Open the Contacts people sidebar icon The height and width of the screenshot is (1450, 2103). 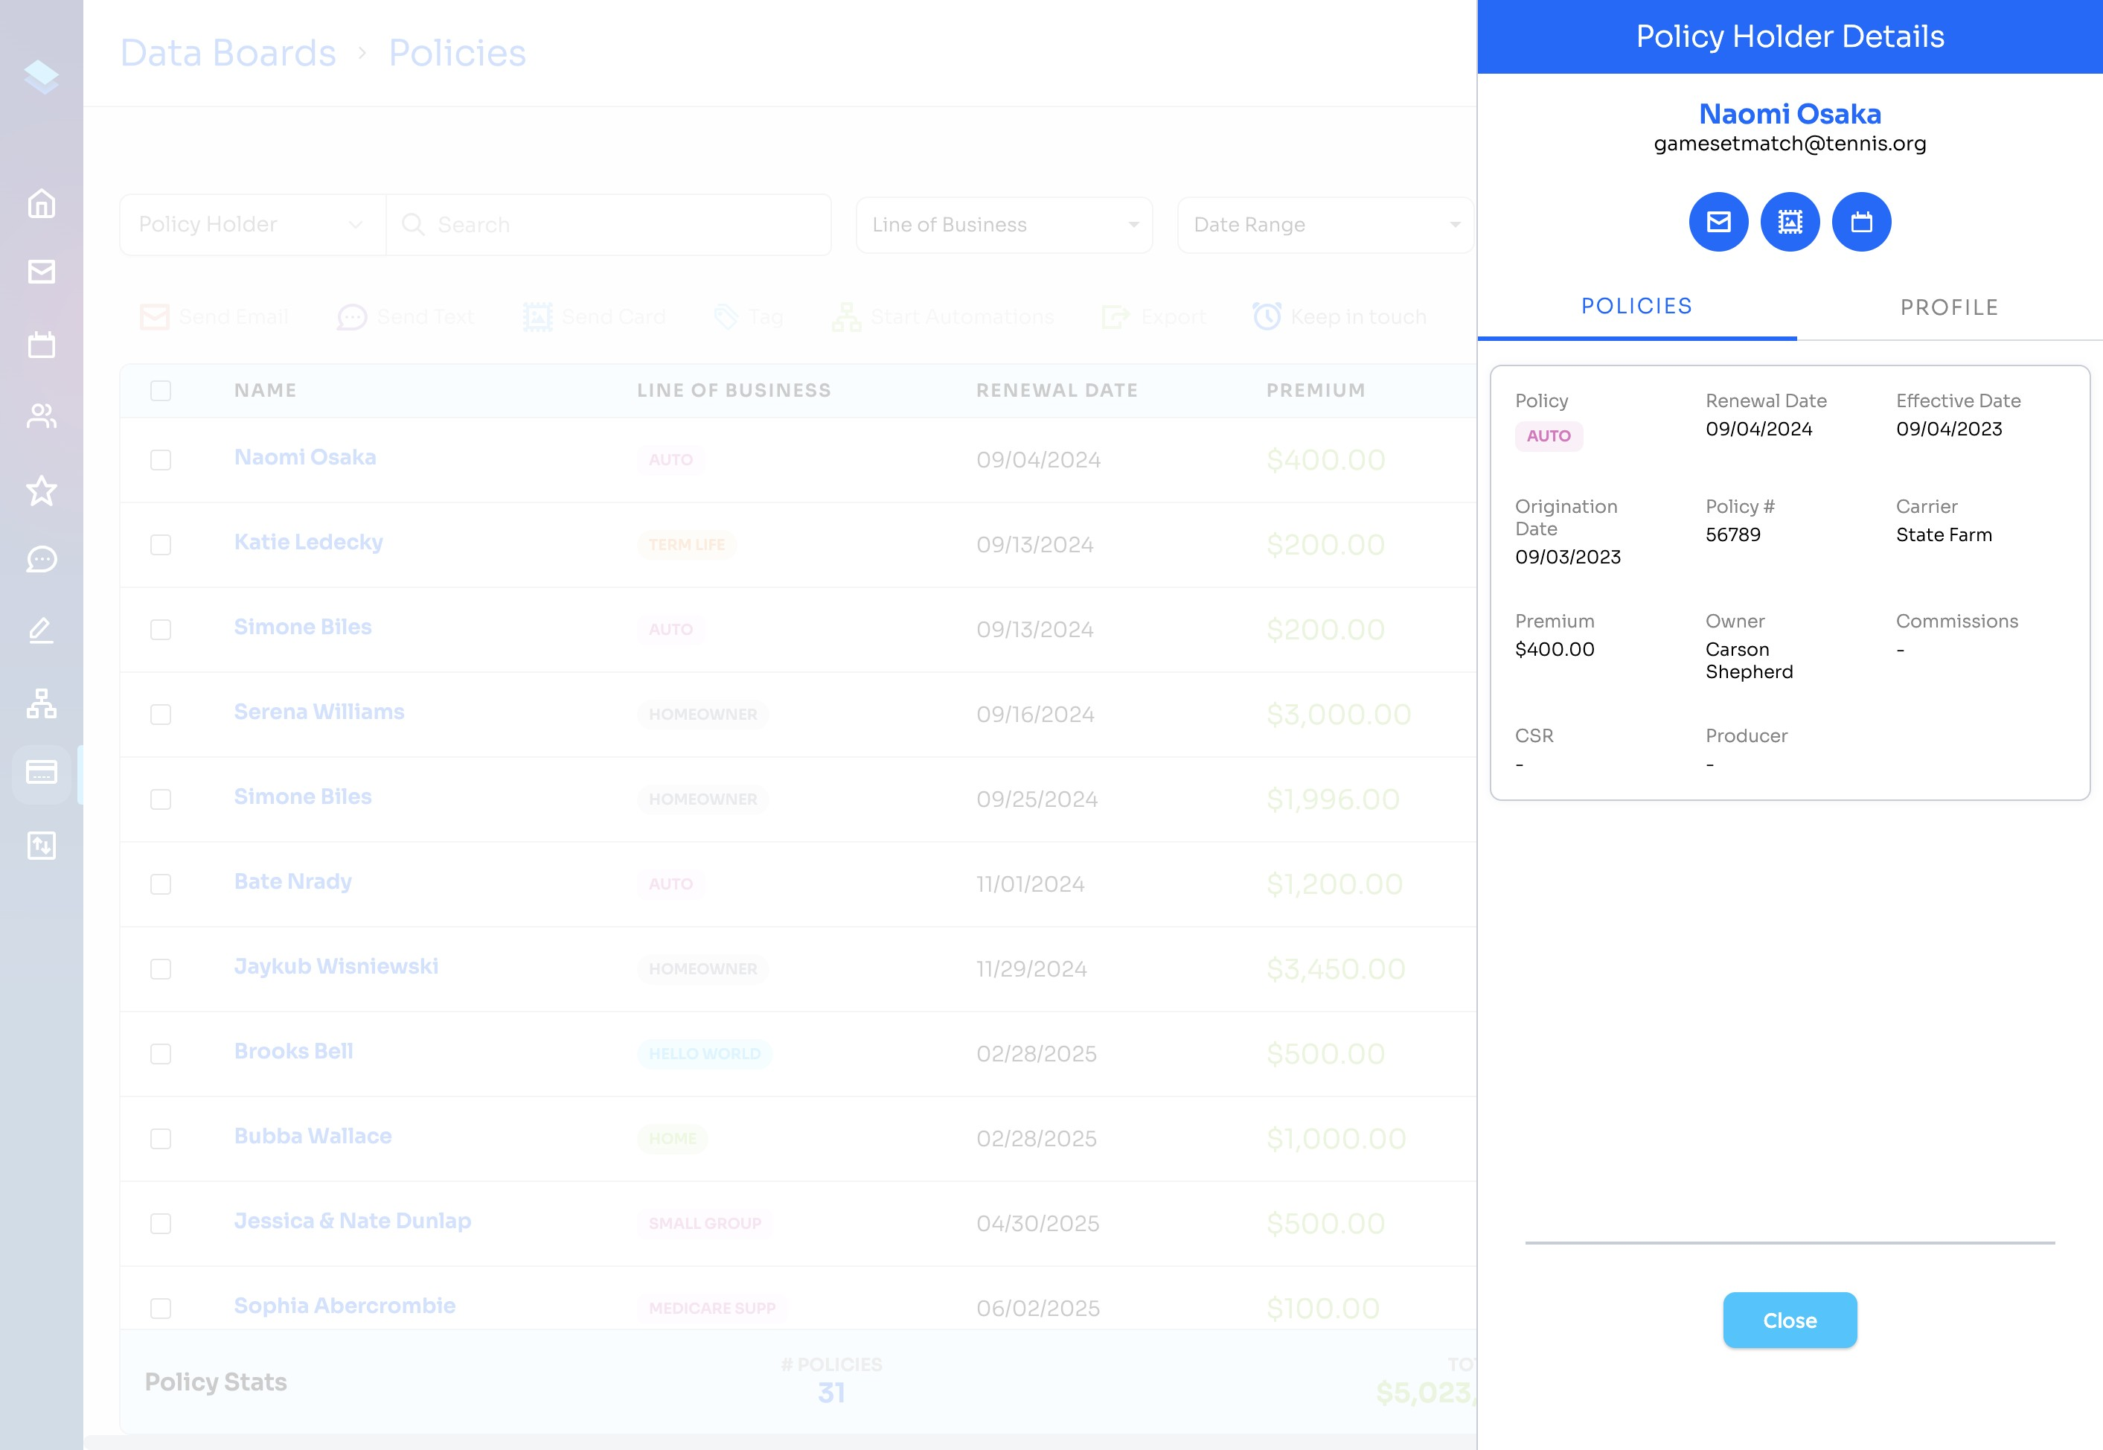coord(42,416)
